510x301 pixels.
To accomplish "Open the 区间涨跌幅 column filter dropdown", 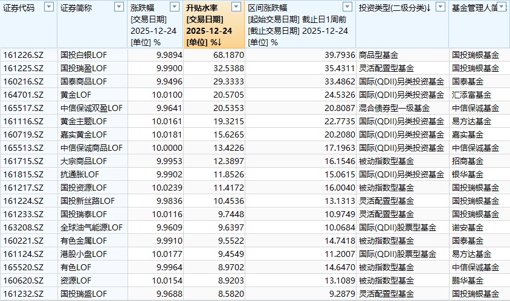I will tap(346, 7).
